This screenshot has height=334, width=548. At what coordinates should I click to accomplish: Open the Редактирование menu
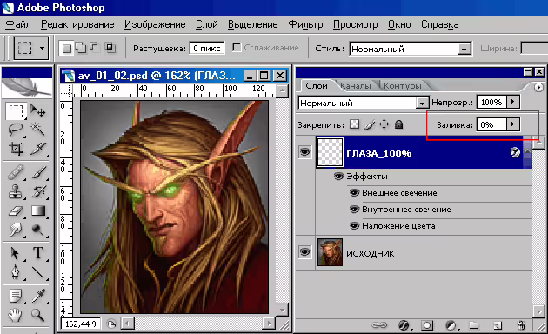[77, 24]
